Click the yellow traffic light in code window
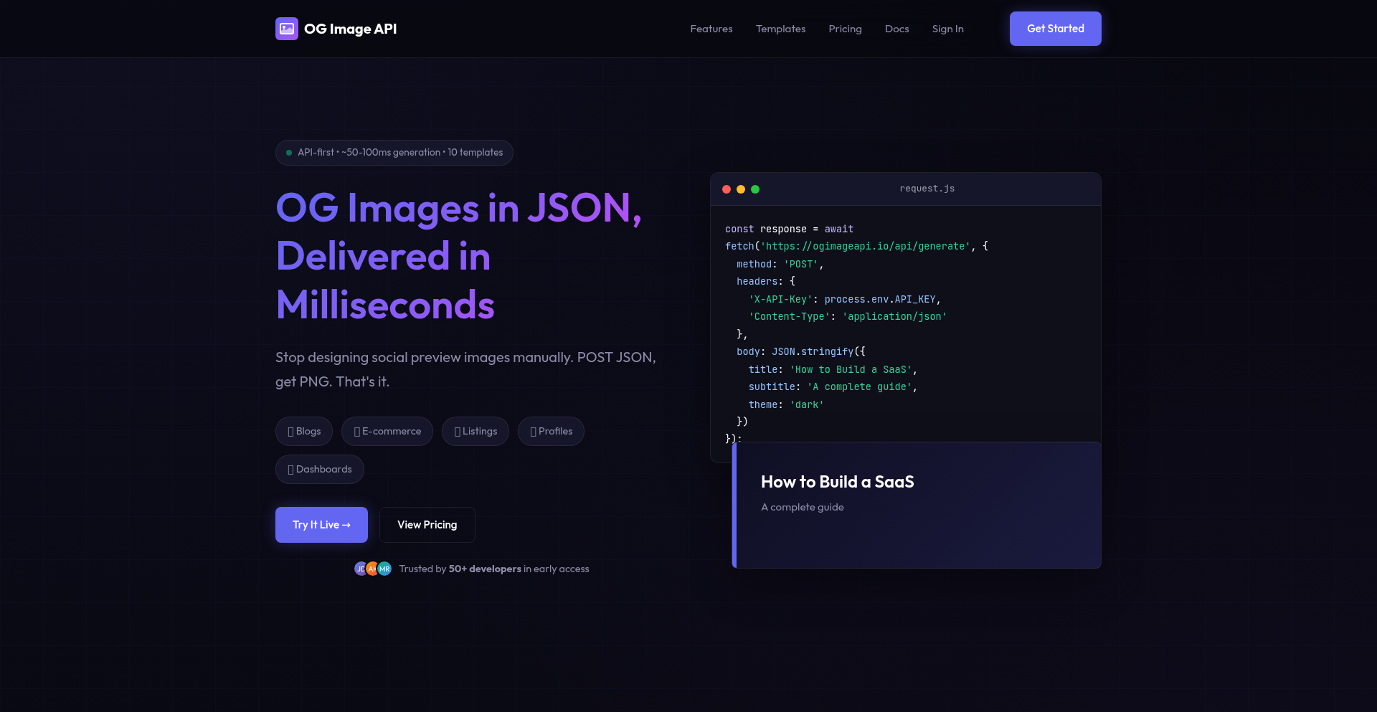1377x712 pixels. pyautogui.click(x=741, y=189)
